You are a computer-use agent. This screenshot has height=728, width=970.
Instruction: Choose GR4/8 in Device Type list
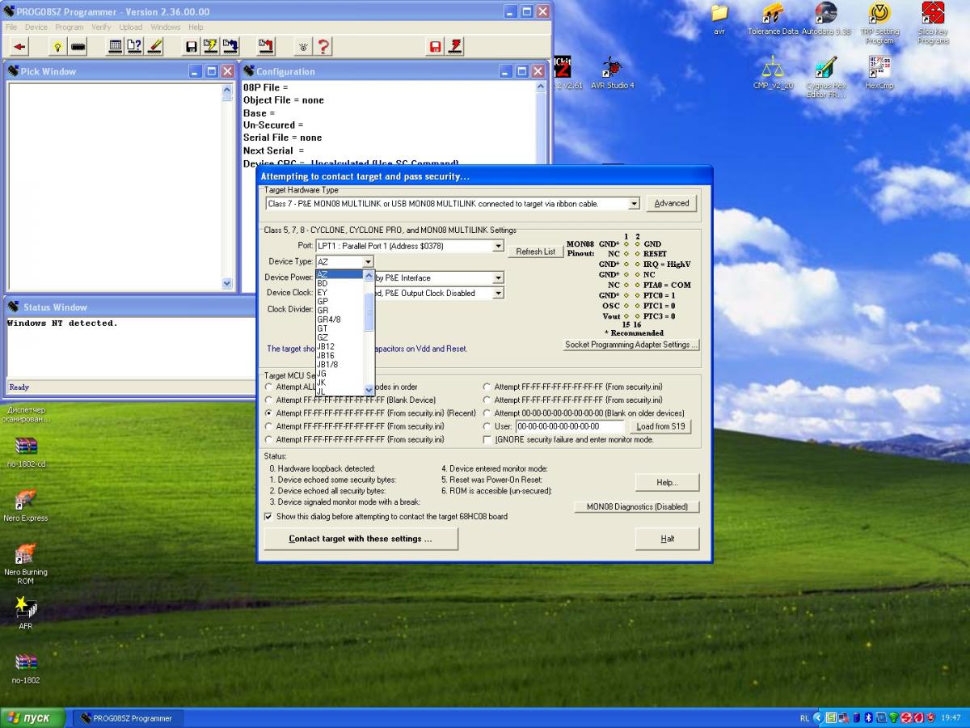coord(339,320)
